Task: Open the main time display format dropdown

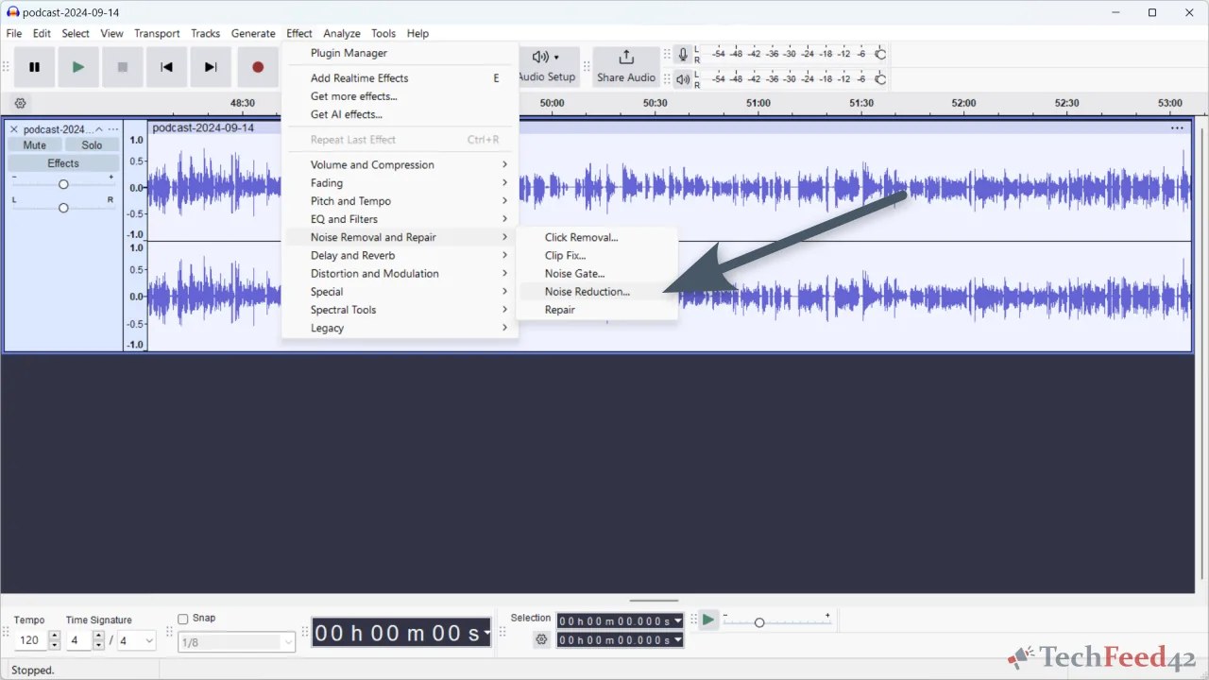Action: pos(486,634)
